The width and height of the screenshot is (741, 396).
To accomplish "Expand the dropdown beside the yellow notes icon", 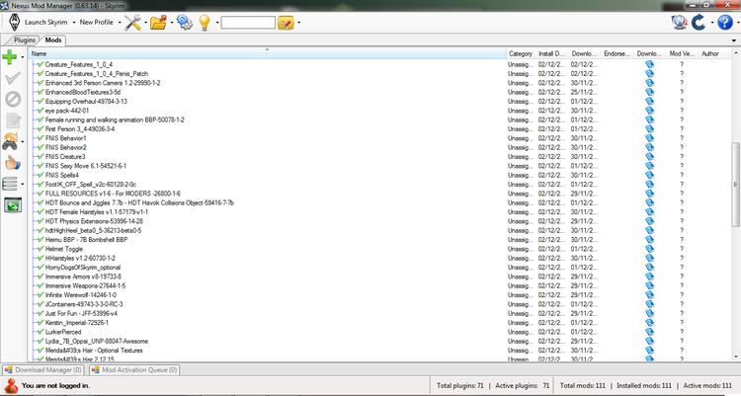I will 298,22.
